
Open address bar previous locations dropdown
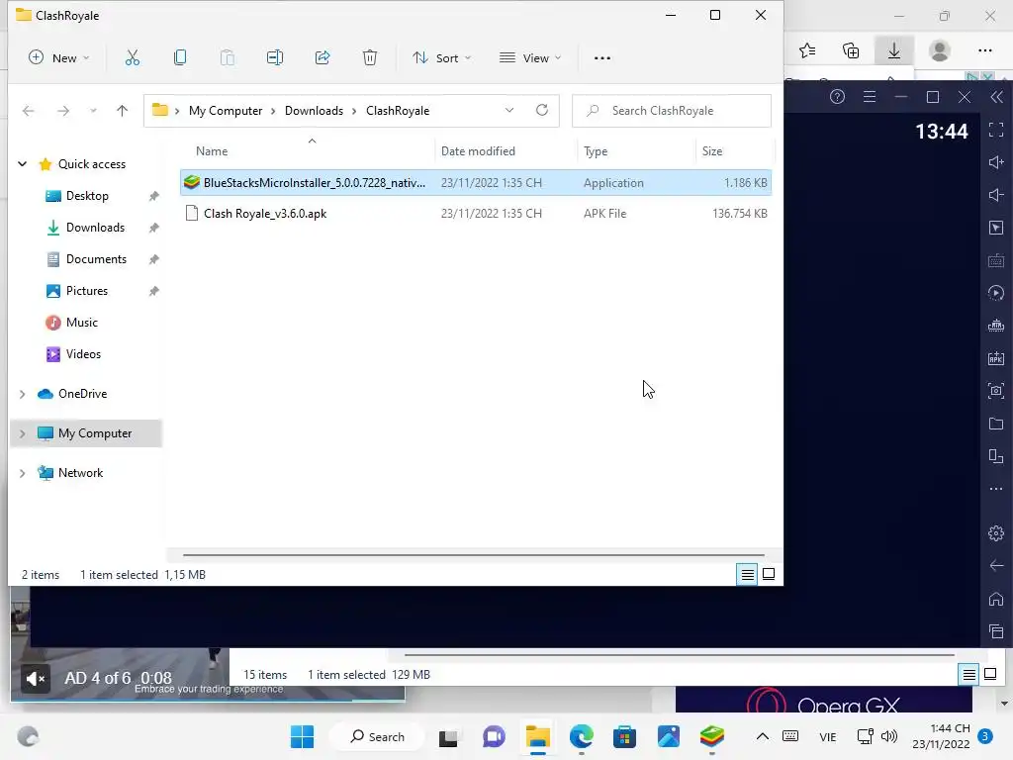(x=509, y=111)
